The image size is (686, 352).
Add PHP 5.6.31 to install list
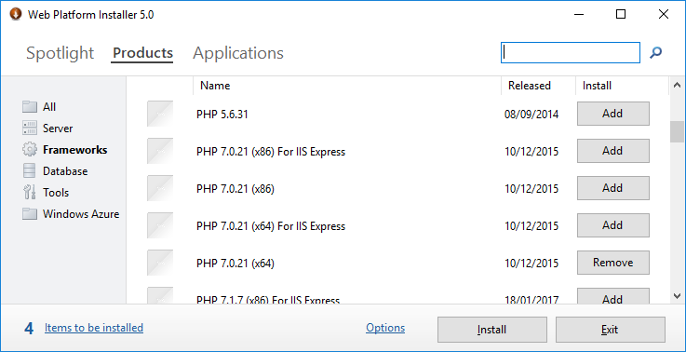click(613, 114)
